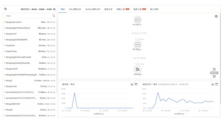
Task: Switch request count chart to table view
Action: 136,84
